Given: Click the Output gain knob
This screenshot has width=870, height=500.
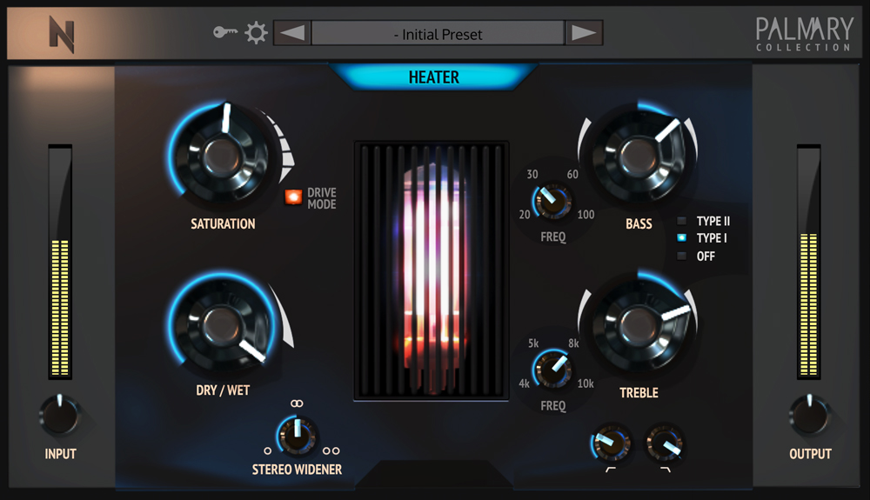Looking at the screenshot, I should coord(809,415).
